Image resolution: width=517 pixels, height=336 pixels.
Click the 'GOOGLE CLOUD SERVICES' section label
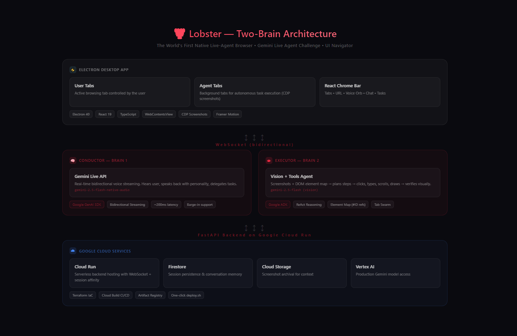coord(105,251)
